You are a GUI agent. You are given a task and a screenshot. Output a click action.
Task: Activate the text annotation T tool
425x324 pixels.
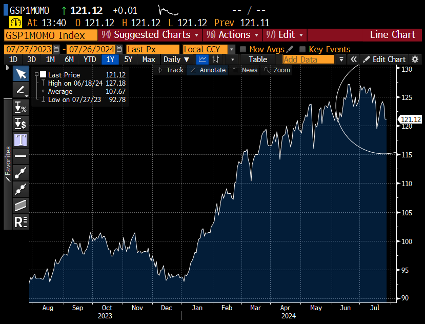tap(21, 140)
